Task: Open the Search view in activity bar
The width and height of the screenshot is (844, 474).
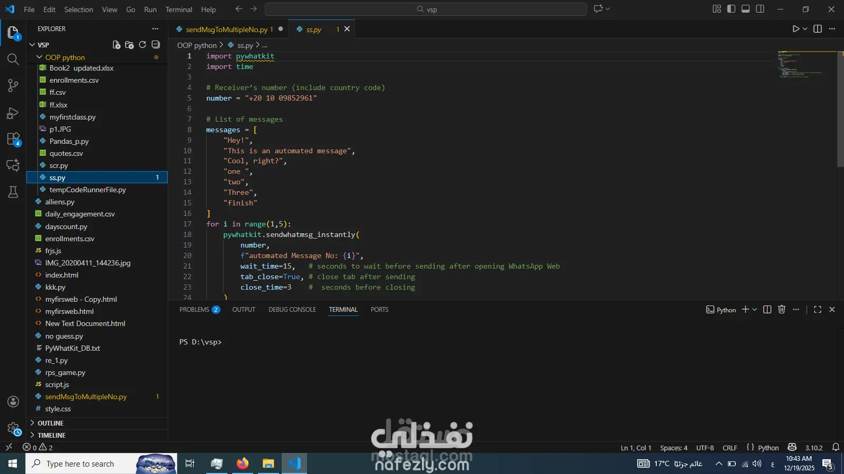Action: click(13, 59)
